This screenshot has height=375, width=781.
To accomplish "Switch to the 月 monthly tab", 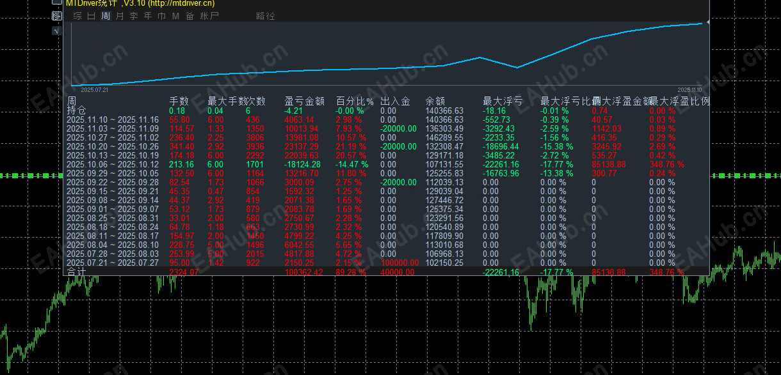I will tap(120, 16).
